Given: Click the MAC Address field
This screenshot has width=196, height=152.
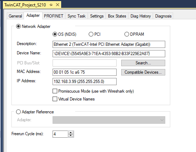Looking at the screenshot, I should pyautogui.click(x=84, y=72).
